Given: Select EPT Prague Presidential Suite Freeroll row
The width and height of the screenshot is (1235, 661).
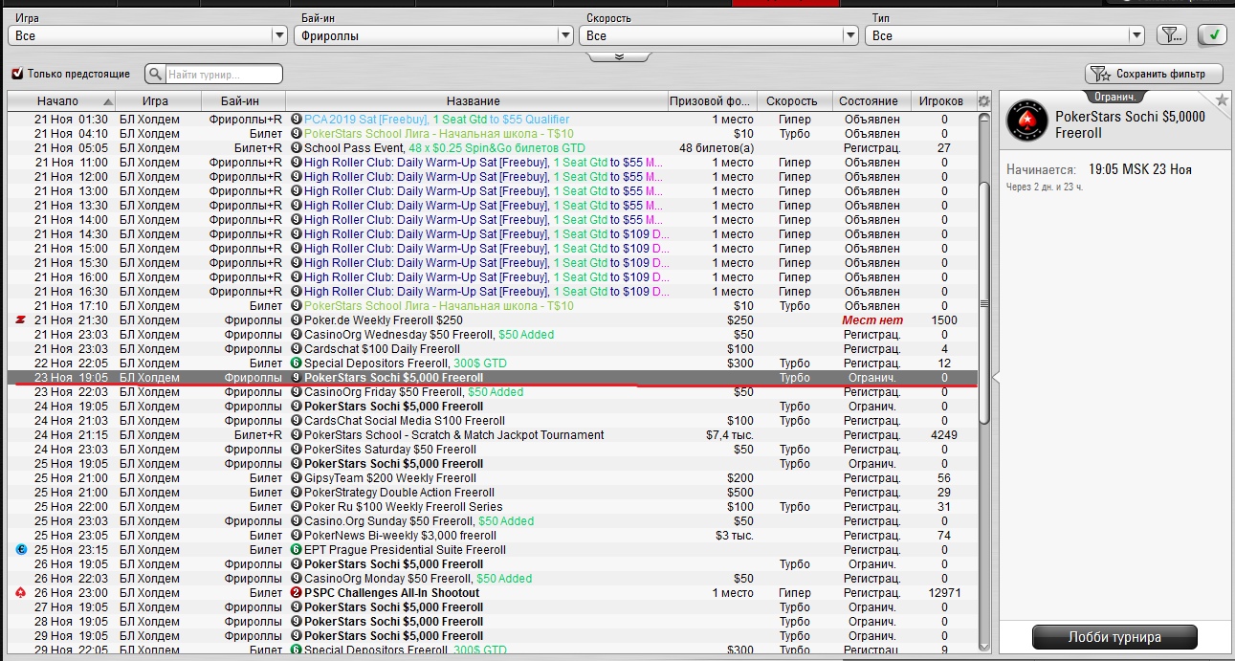Looking at the screenshot, I should (493, 550).
